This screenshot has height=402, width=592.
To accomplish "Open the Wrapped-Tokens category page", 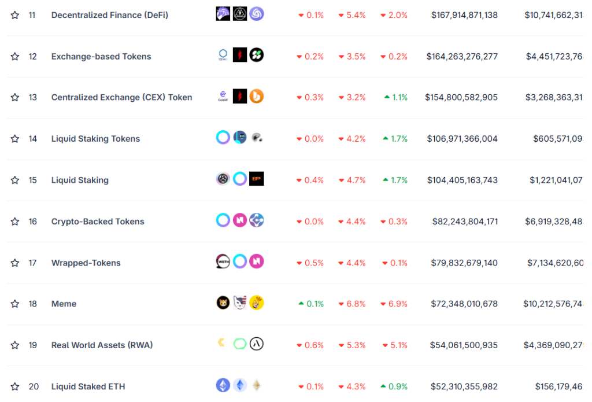I will click(x=86, y=263).
